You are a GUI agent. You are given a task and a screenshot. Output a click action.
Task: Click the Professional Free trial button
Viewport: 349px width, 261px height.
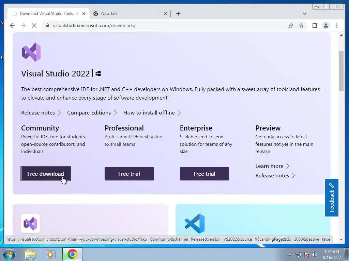click(x=129, y=174)
